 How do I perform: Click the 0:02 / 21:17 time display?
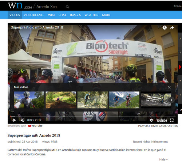[34, 120]
